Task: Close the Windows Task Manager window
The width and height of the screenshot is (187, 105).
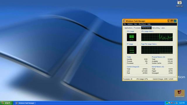Action: (x=175, y=21)
